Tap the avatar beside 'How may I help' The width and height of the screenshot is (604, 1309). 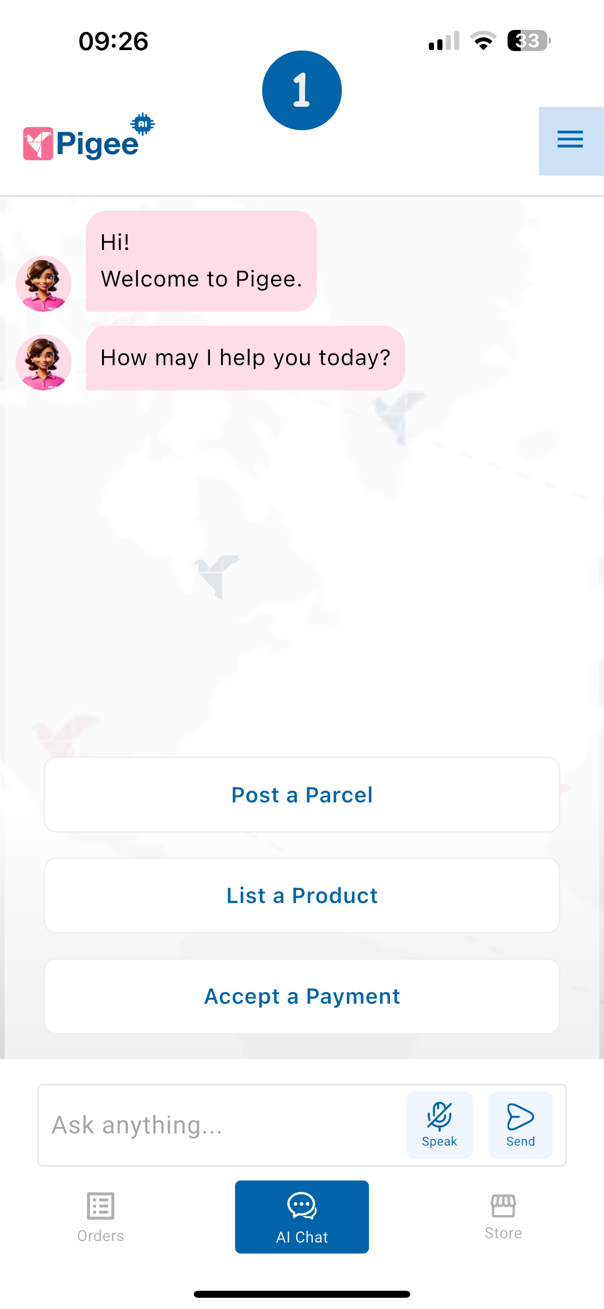point(44,362)
